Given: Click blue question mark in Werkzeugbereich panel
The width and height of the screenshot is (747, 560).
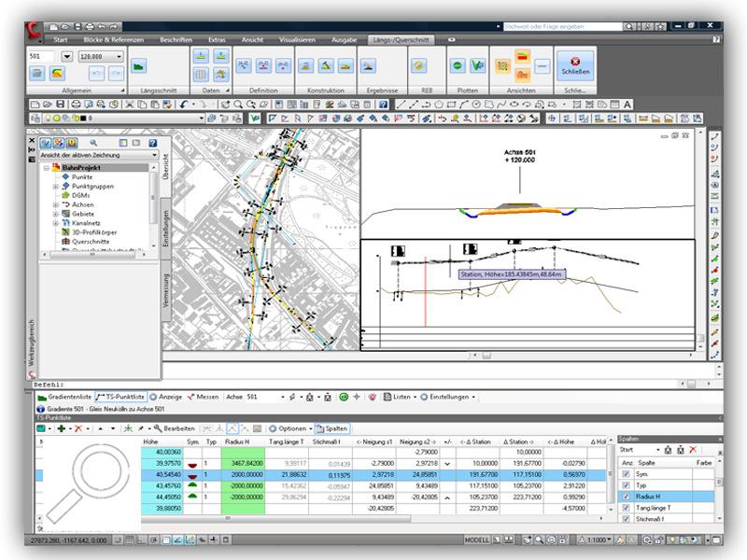Looking at the screenshot, I should point(152,143).
